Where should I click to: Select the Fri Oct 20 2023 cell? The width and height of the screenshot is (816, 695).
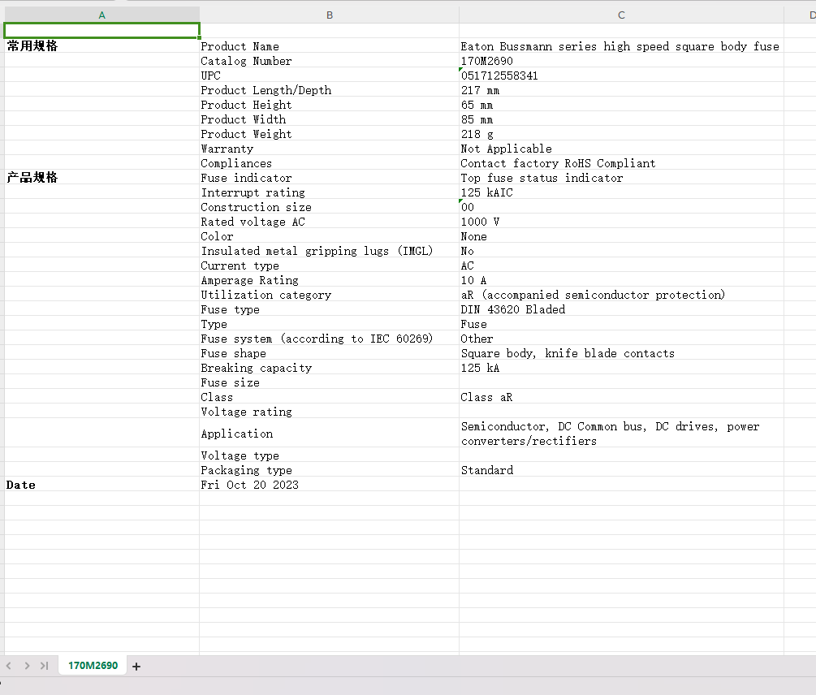coord(330,485)
